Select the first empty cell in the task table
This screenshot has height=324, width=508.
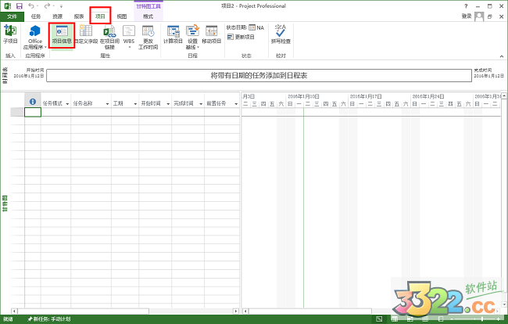(33, 112)
